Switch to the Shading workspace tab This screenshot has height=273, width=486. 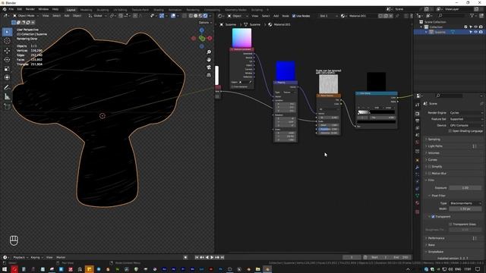coord(159,10)
